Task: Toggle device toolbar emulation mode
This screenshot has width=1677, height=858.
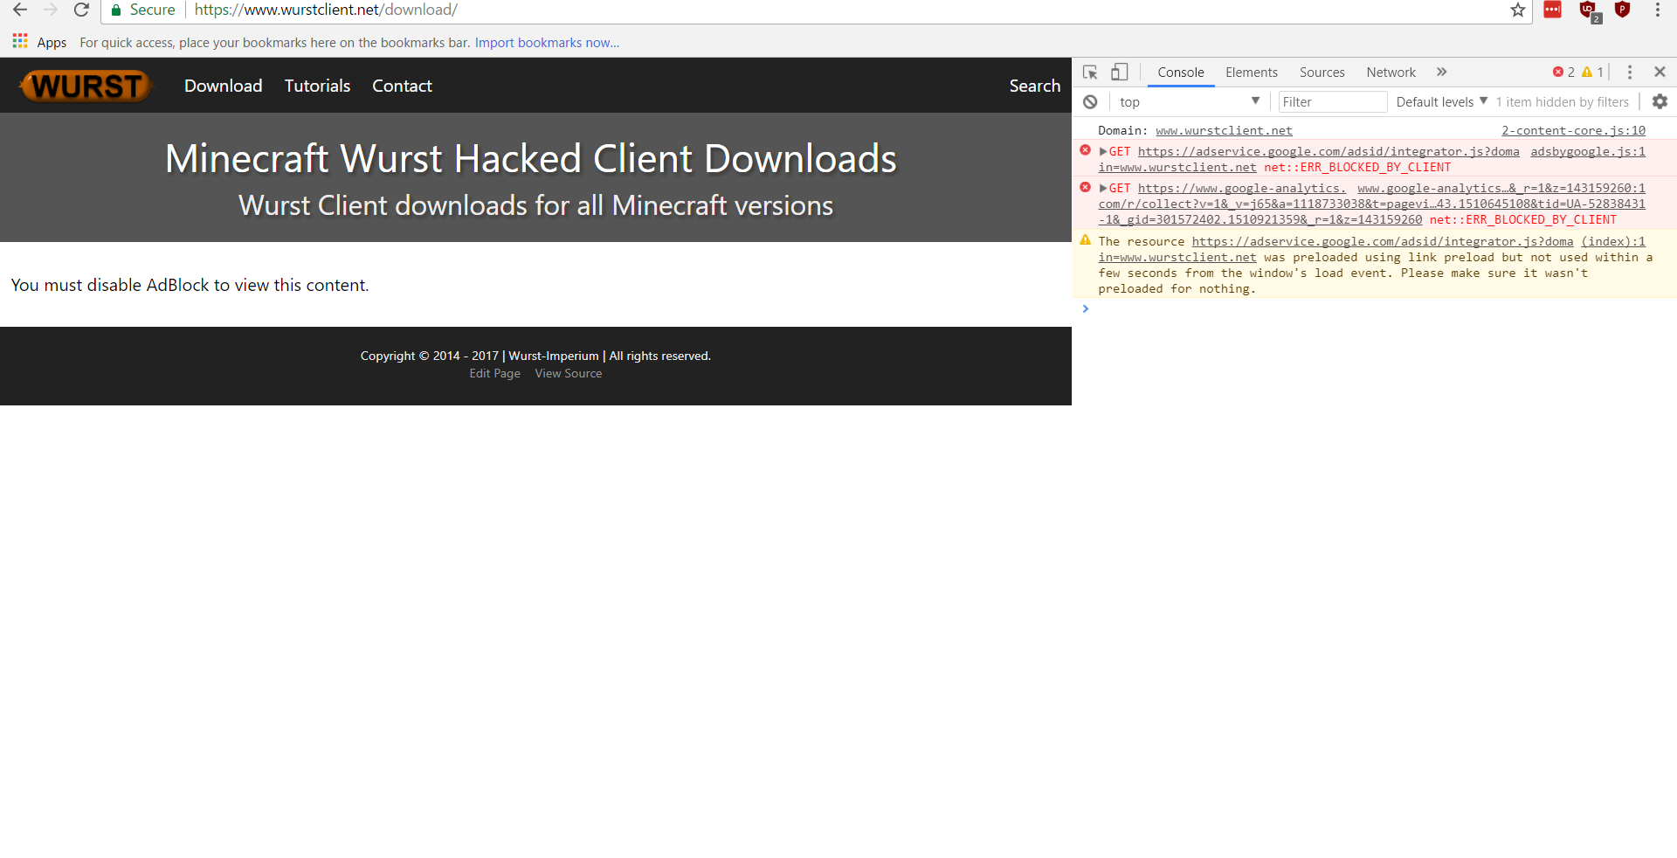Action: click(1119, 72)
